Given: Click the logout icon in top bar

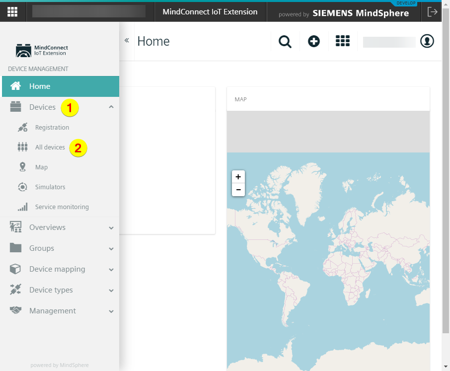Looking at the screenshot, I should click(x=432, y=12).
